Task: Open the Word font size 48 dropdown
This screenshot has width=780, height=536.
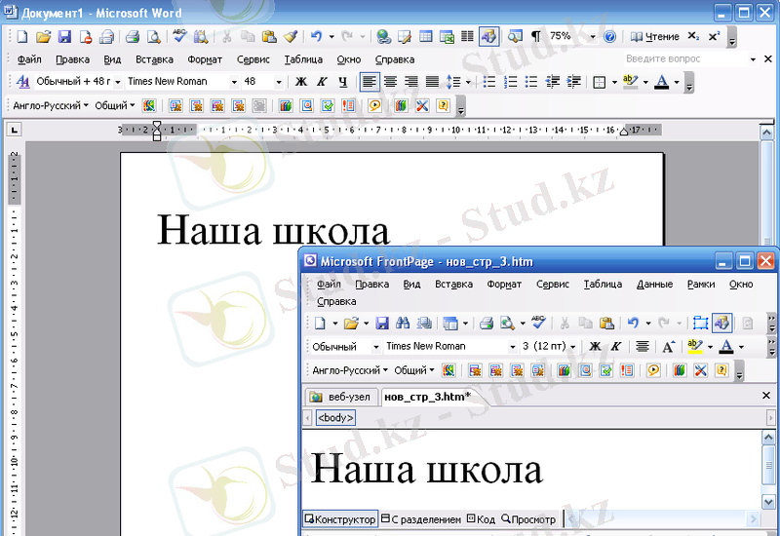Action: [x=279, y=82]
